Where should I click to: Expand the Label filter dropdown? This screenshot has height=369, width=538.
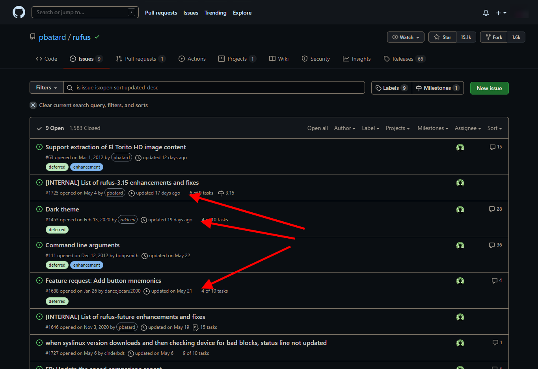coord(370,128)
